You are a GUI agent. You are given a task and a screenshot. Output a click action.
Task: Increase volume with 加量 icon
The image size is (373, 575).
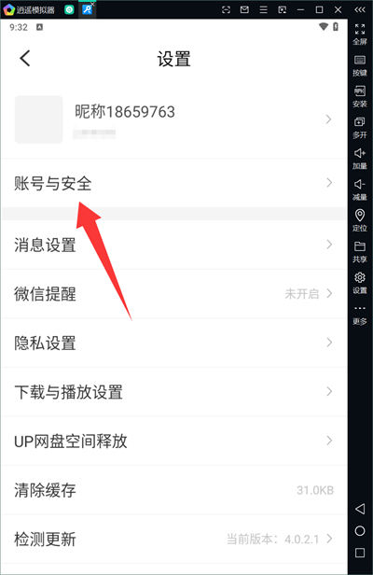click(360, 159)
